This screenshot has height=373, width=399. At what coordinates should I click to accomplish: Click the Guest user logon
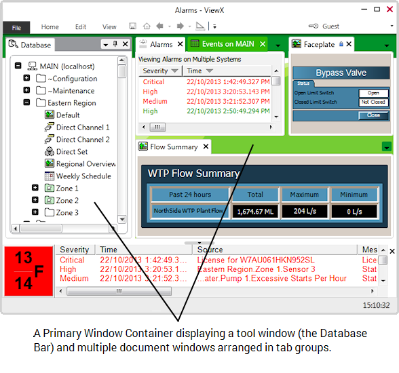[x=330, y=26]
